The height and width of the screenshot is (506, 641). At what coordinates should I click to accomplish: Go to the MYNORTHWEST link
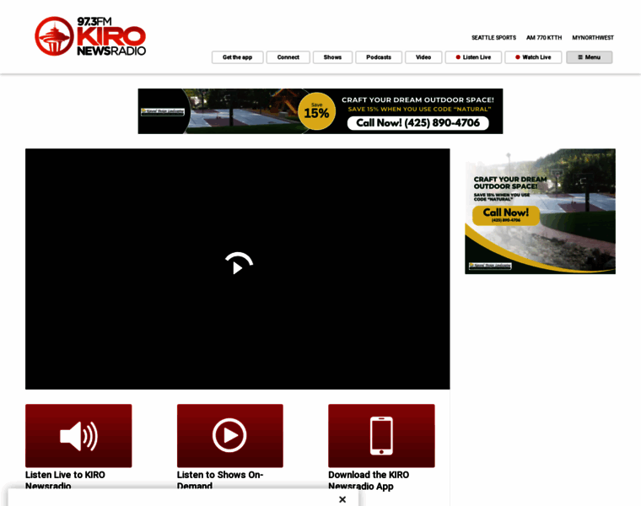(593, 38)
